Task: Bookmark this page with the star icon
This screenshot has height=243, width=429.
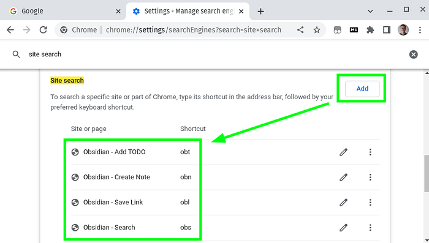Action: click(x=317, y=30)
